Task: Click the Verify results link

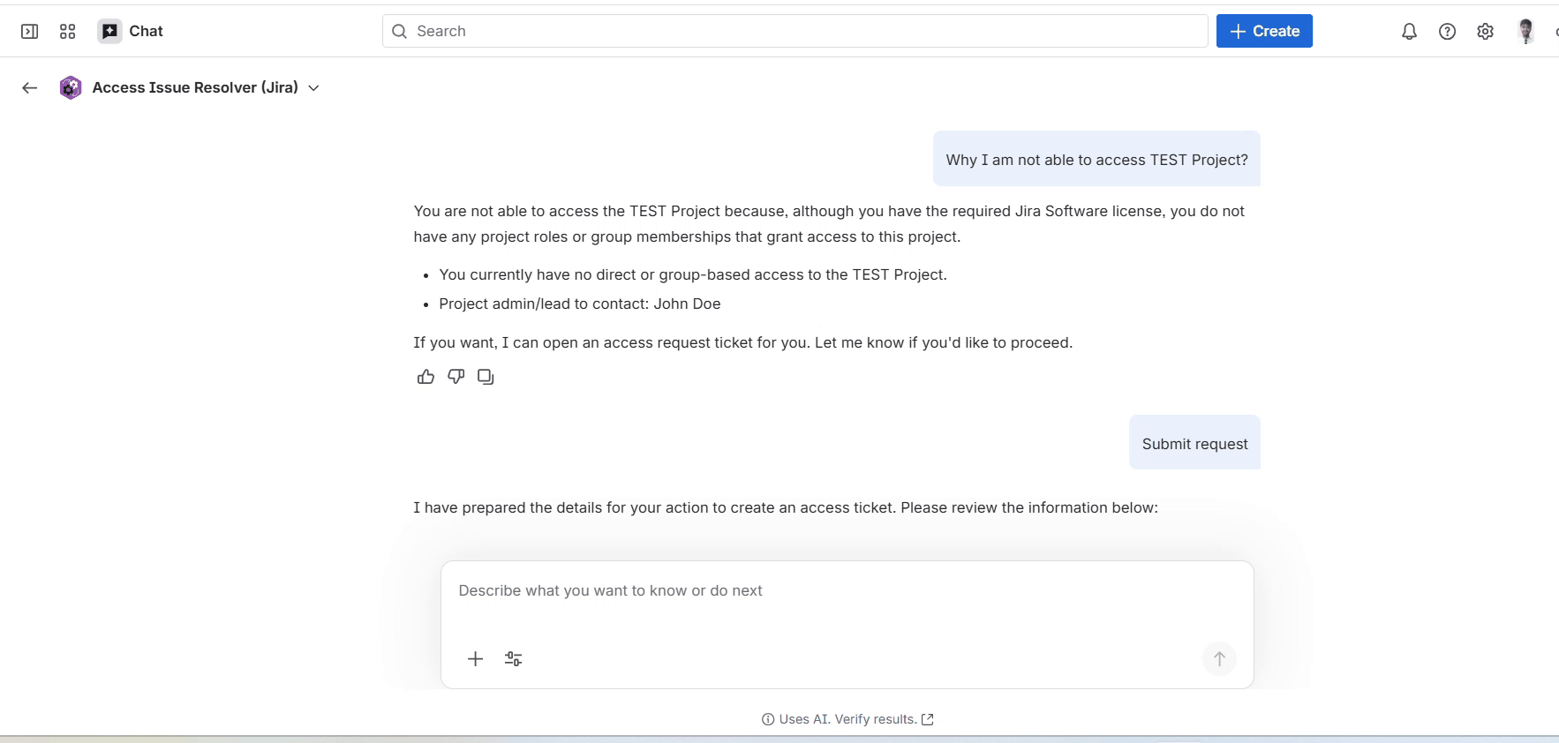Action: coord(876,719)
